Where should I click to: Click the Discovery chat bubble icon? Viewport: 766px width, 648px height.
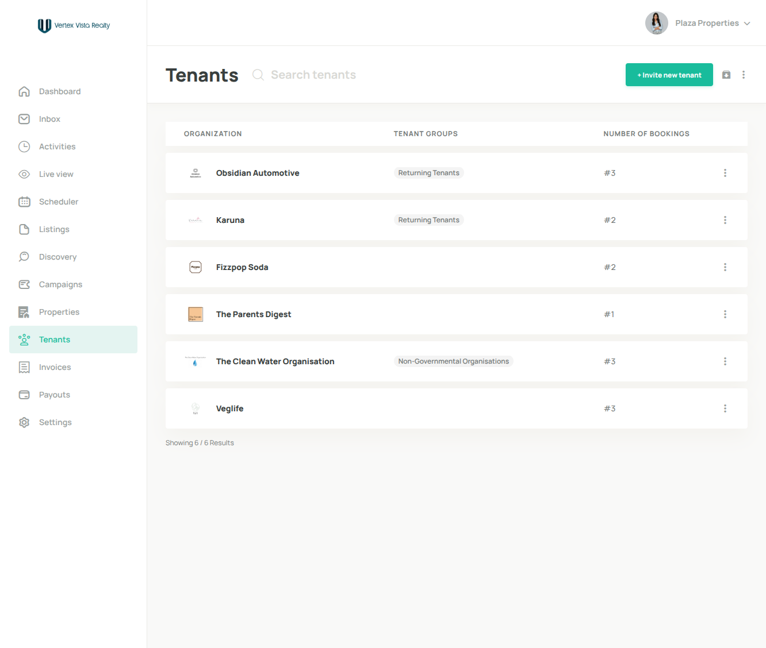(x=24, y=257)
